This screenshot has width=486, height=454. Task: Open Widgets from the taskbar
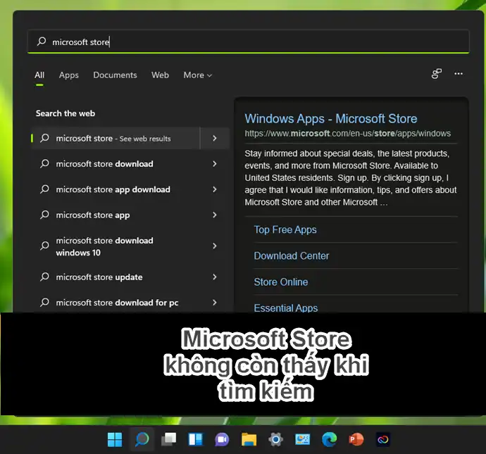[x=196, y=439]
